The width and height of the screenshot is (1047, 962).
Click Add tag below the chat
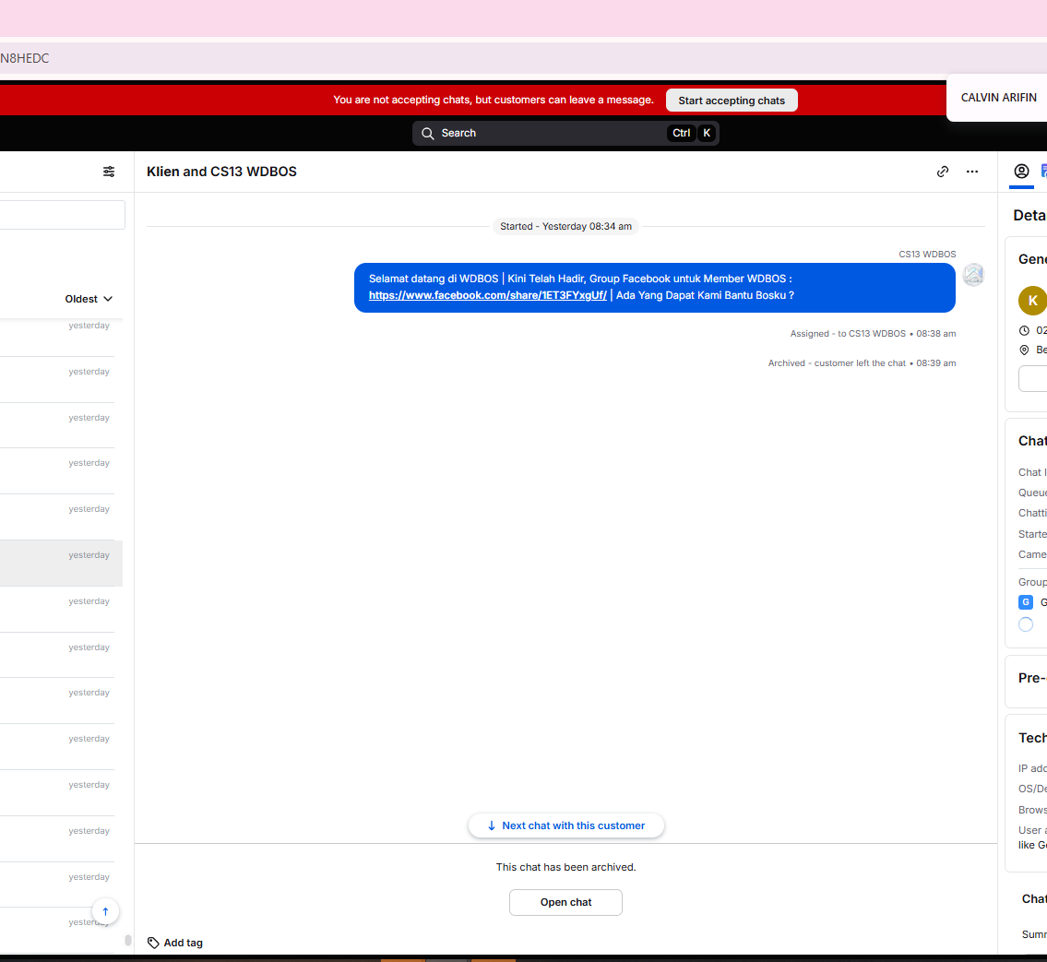(175, 943)
